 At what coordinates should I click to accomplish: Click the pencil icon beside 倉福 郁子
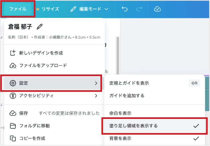pyautogui.click(x=40, y=26)
